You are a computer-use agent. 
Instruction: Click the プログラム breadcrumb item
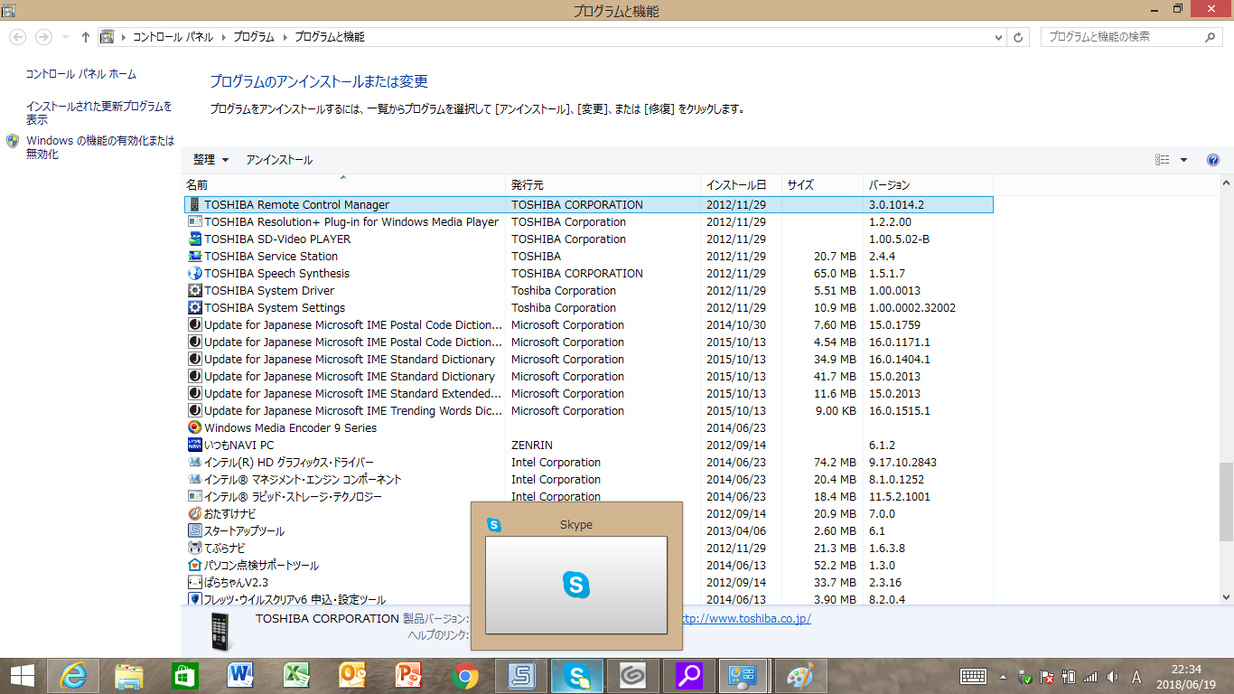(254, 37)
